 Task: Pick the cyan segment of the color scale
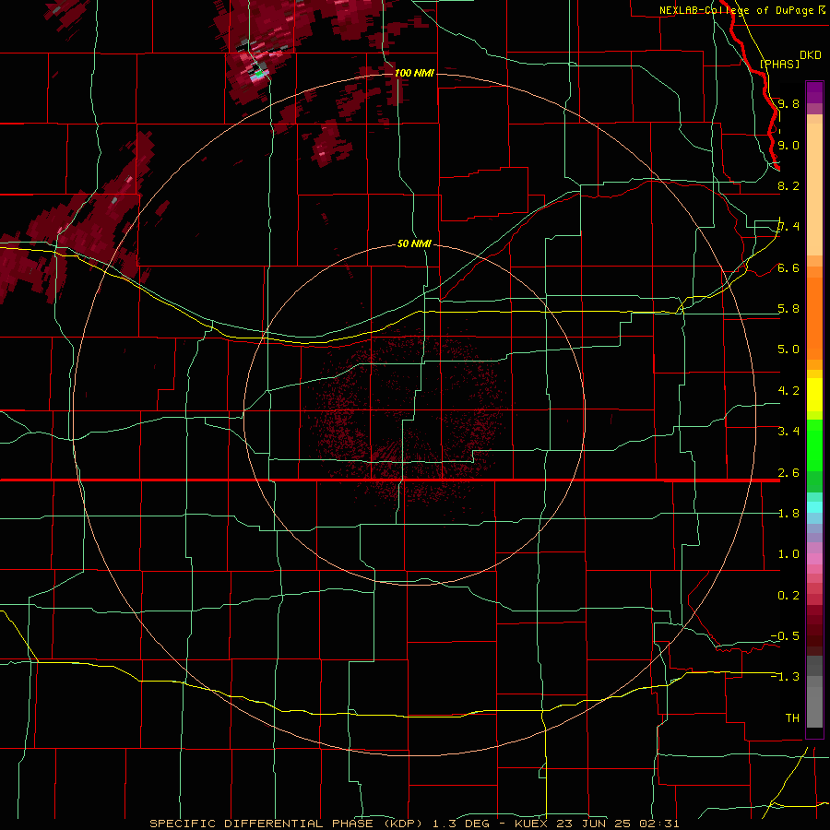click(x=814, y=507)
